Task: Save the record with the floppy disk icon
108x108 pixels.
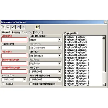Action: click(x=8, y=27)
